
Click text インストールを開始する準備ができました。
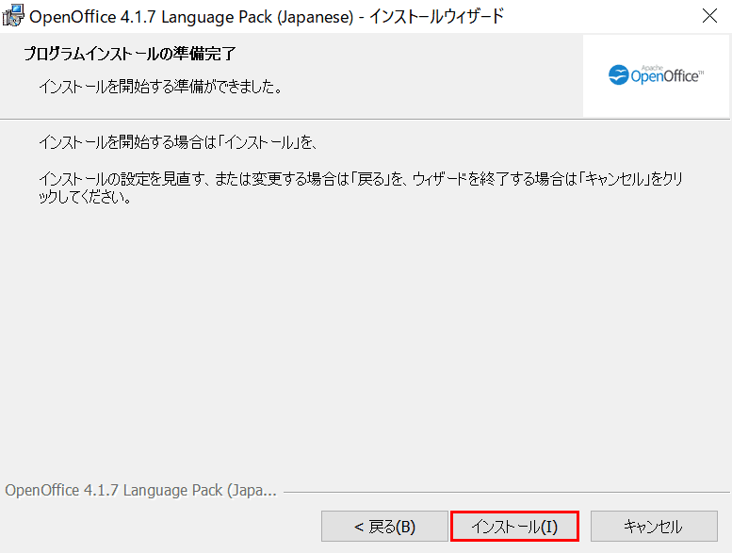coord(161,87)
